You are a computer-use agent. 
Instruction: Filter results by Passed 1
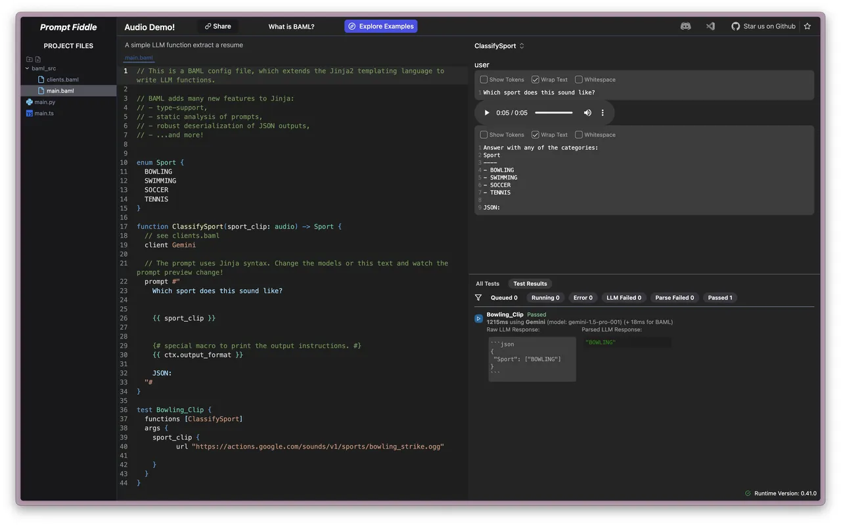click(x=720, y=298)
